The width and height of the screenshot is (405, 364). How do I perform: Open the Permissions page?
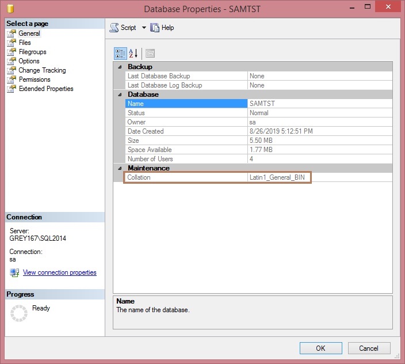point(35,79)
